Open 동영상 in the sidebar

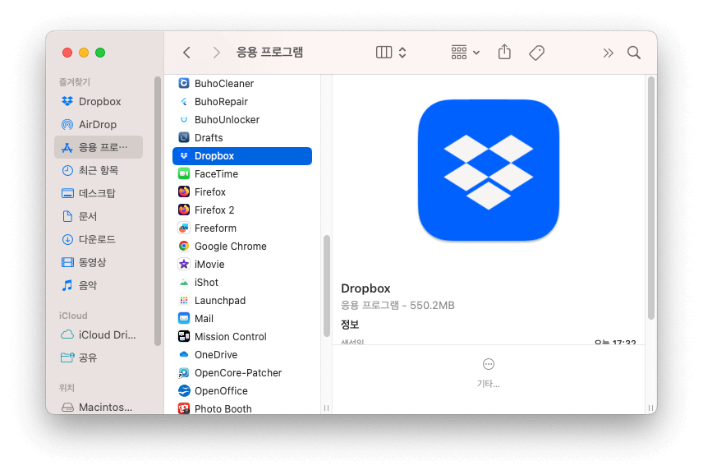point(99,262)
